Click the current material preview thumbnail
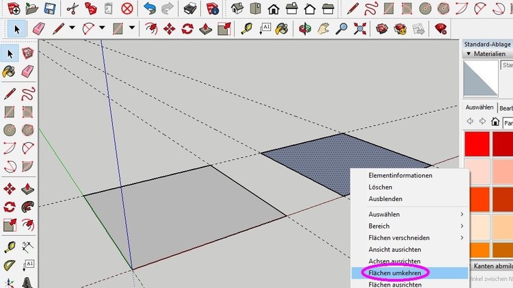The width and height of the screenshot is (513, 288). [x=481, y=78]
